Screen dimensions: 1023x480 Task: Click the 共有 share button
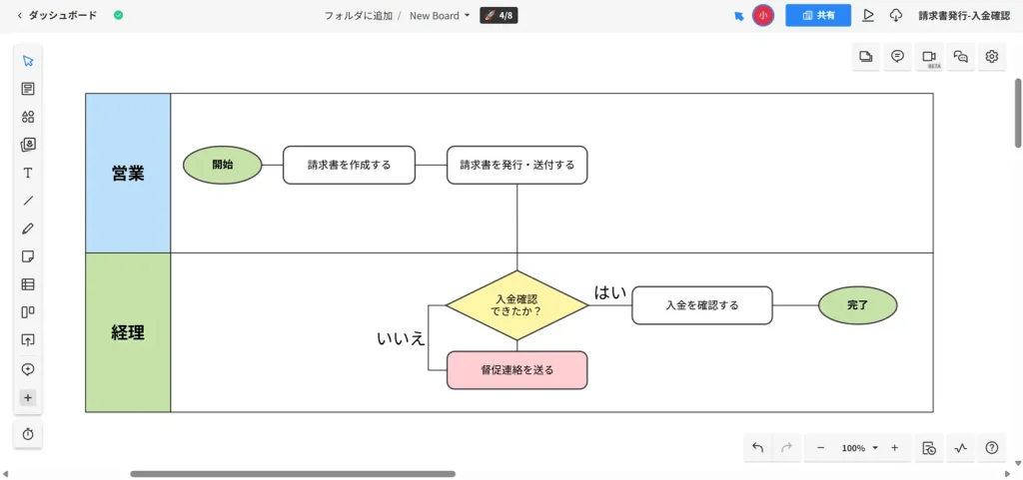coord(817,16)
